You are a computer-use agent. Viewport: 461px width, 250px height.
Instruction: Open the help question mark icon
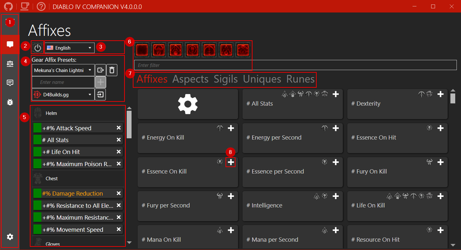coord(41,6)
